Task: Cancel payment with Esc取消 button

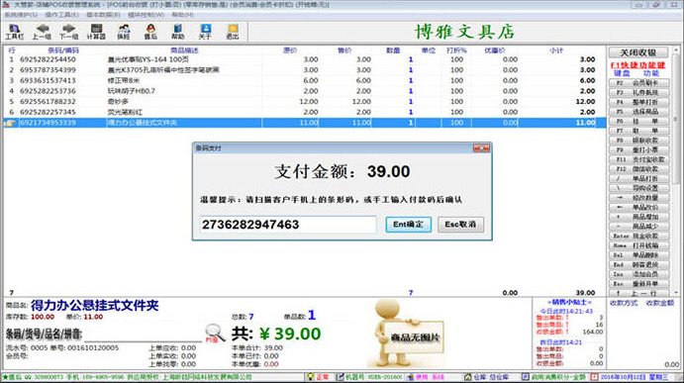Action: click(x=460, y=225)
